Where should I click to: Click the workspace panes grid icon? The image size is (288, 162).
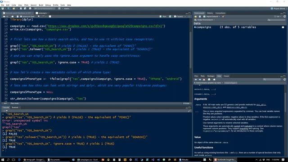pyautogui.click(x=59, y=9)
